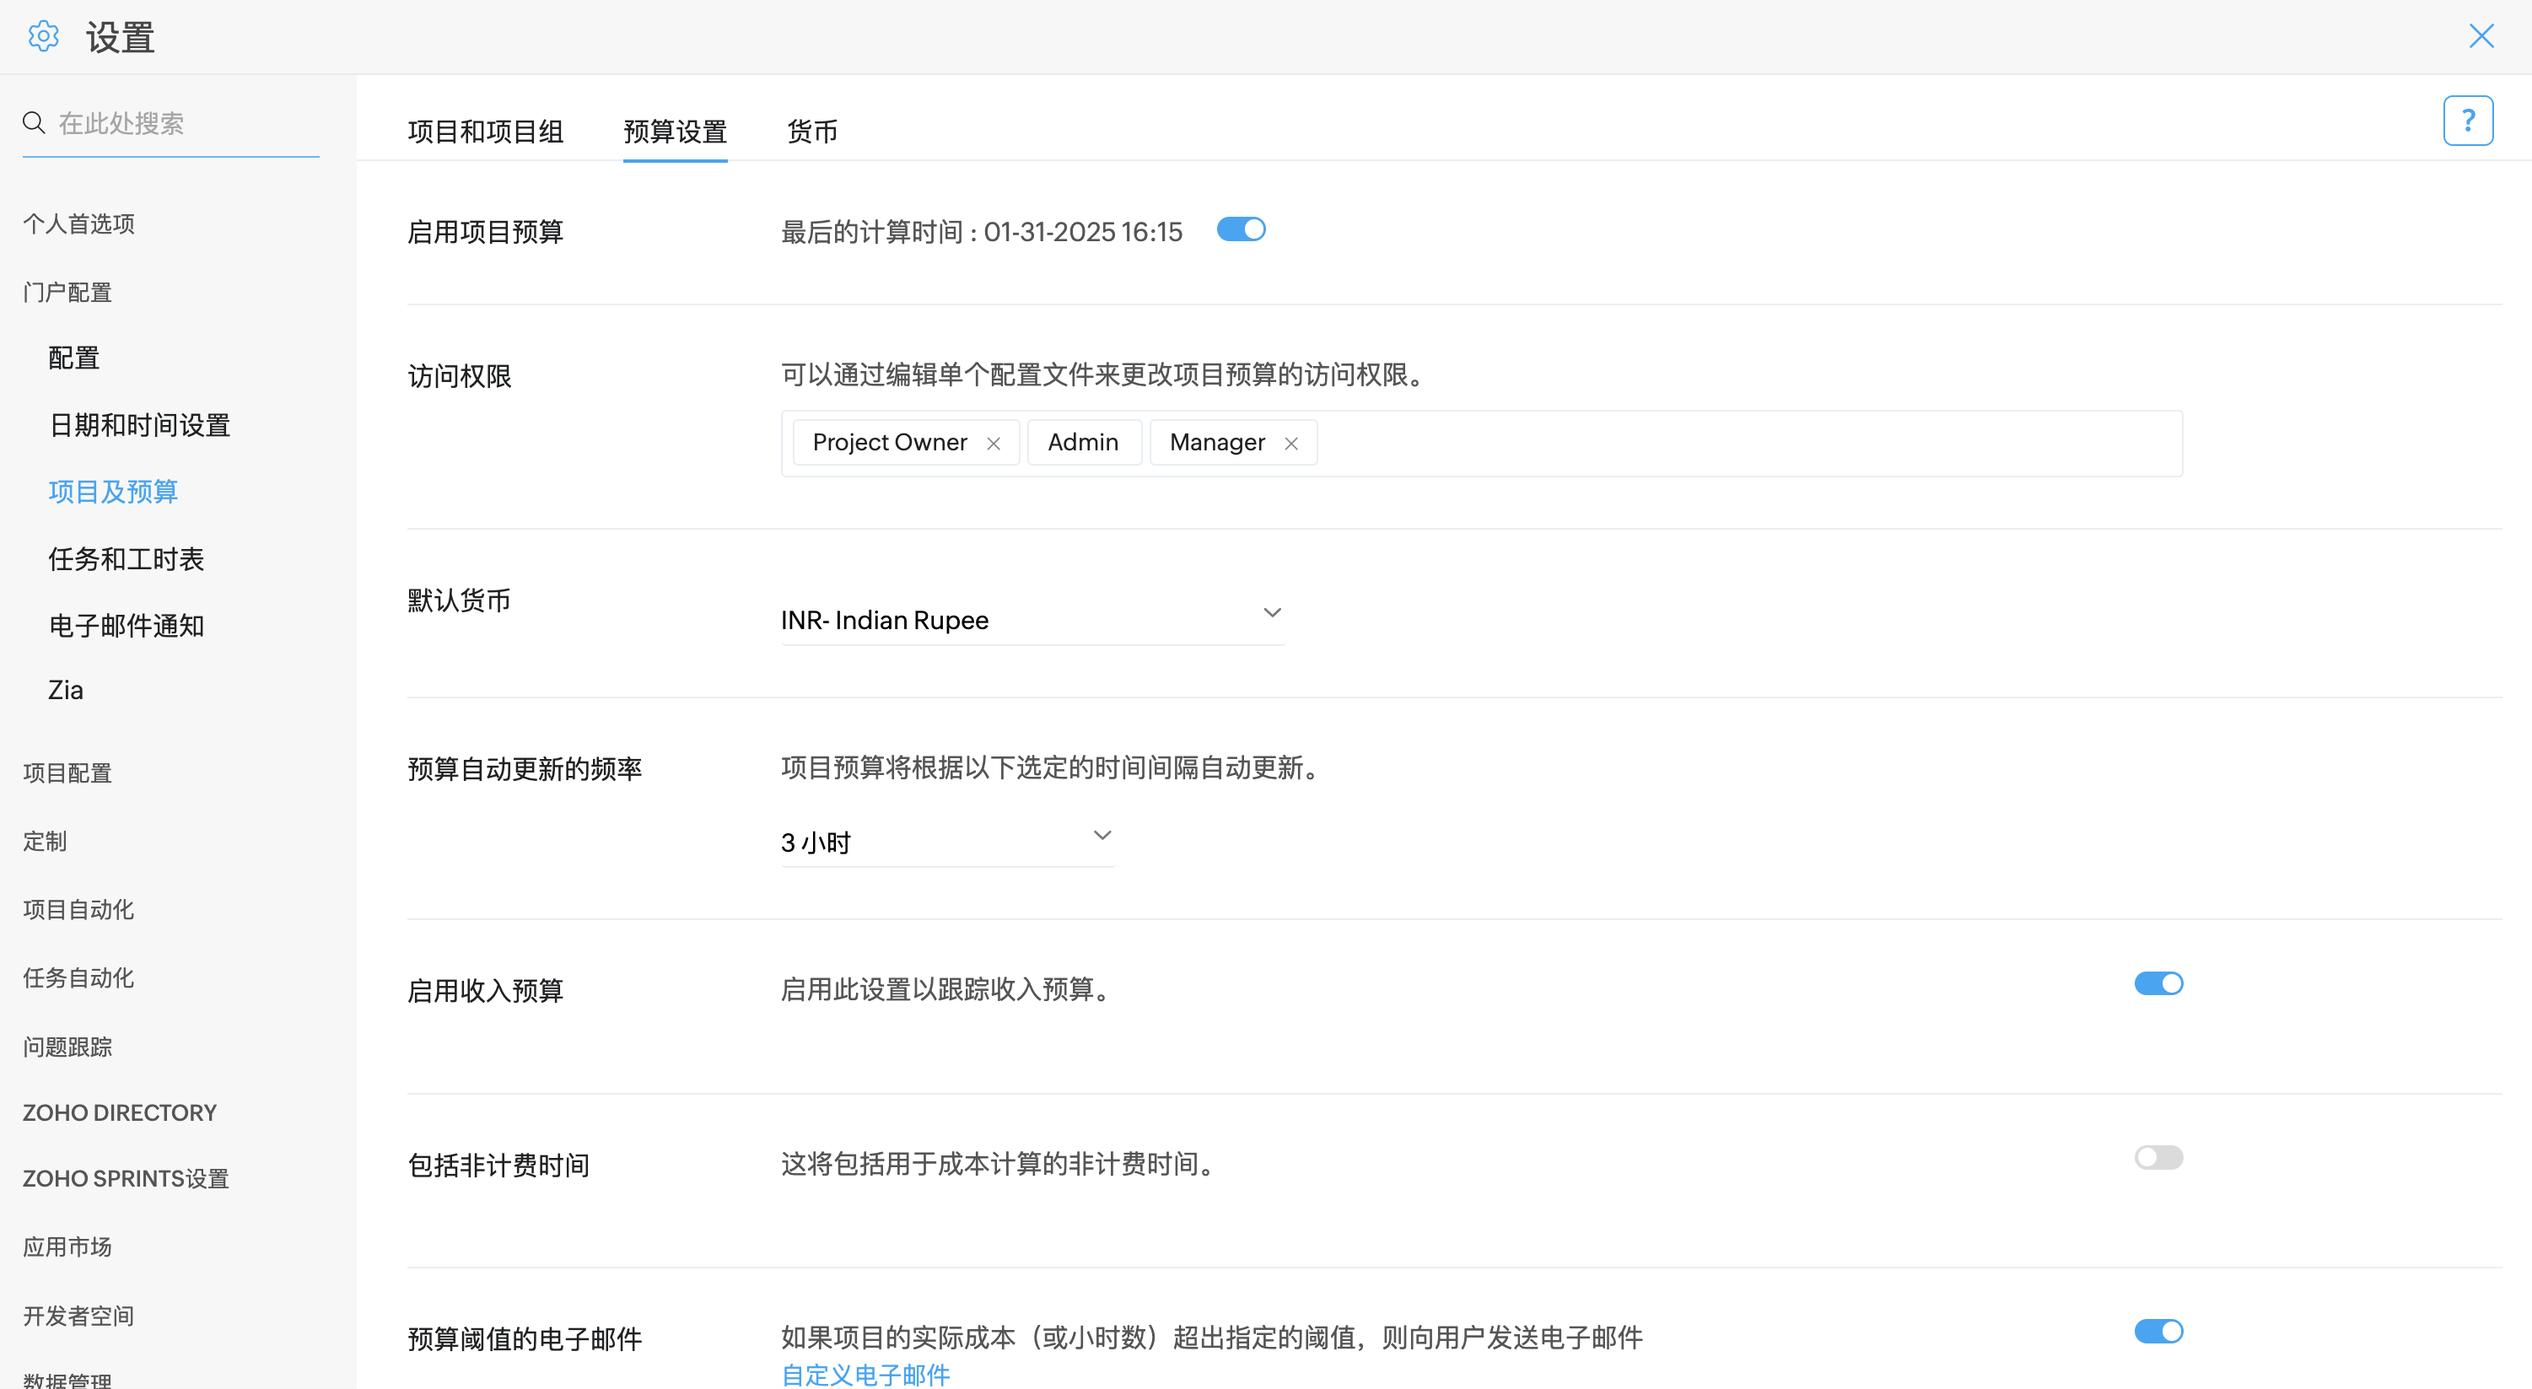The height and width of the screenshot is (1389, 2532).
Task: Open the help question mark icon
Action: coord(2467,121)
